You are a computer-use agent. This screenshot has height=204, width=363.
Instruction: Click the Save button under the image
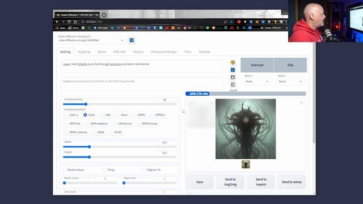point(200,182)
